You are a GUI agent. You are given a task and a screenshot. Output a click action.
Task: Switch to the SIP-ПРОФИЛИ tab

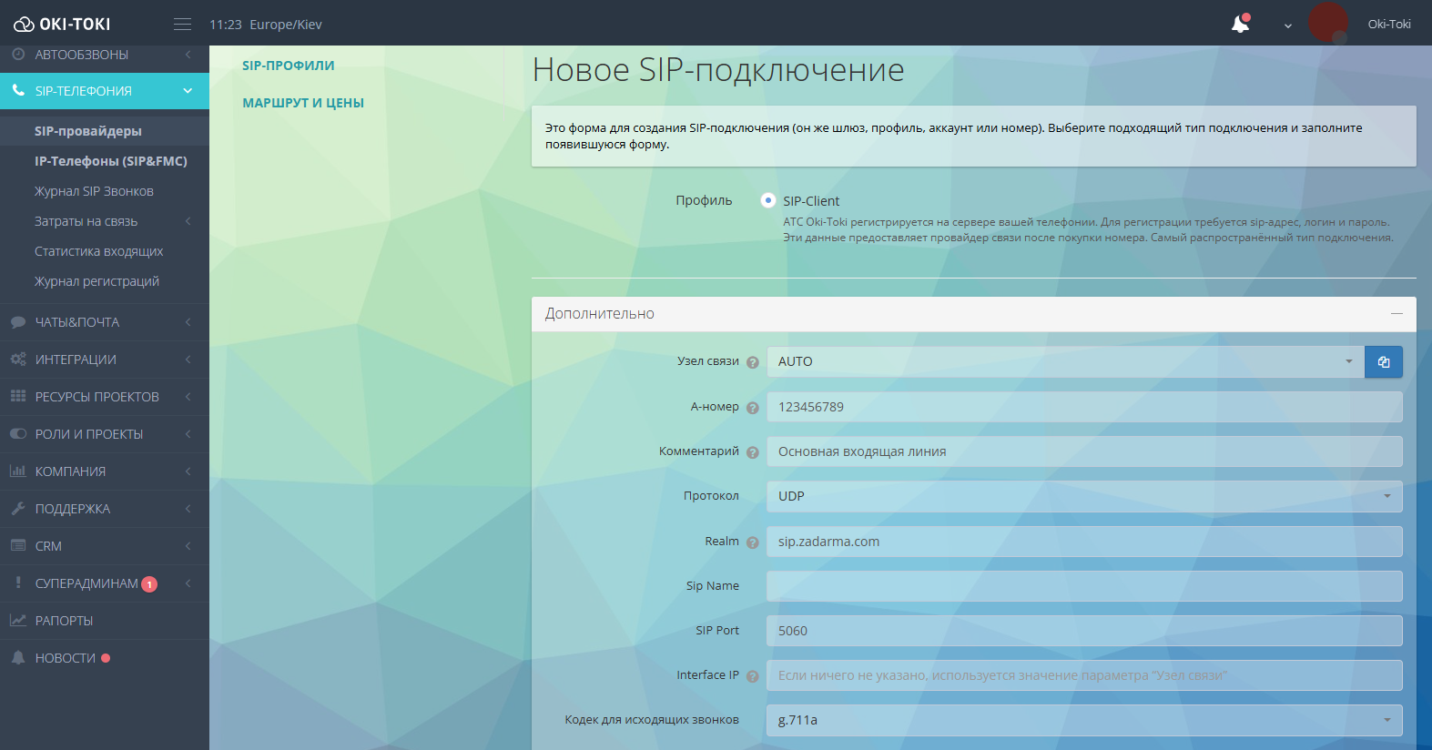tap(289, 66)
